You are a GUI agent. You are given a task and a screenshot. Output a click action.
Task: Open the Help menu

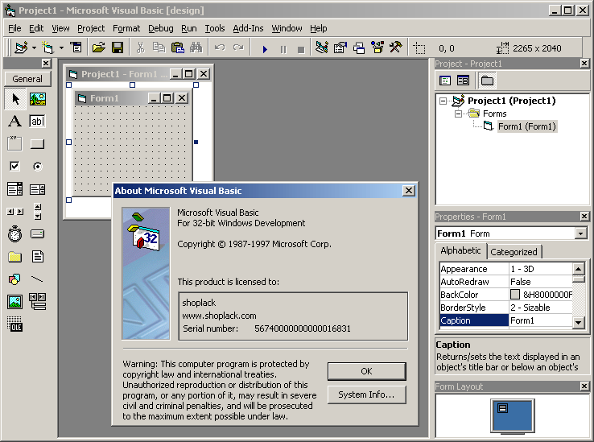[319, 28]
